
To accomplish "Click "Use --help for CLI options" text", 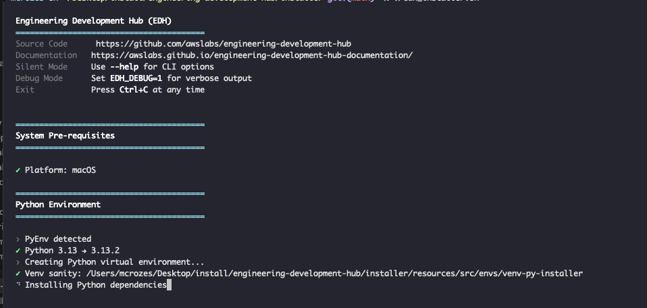I will (x=152, y=67).
